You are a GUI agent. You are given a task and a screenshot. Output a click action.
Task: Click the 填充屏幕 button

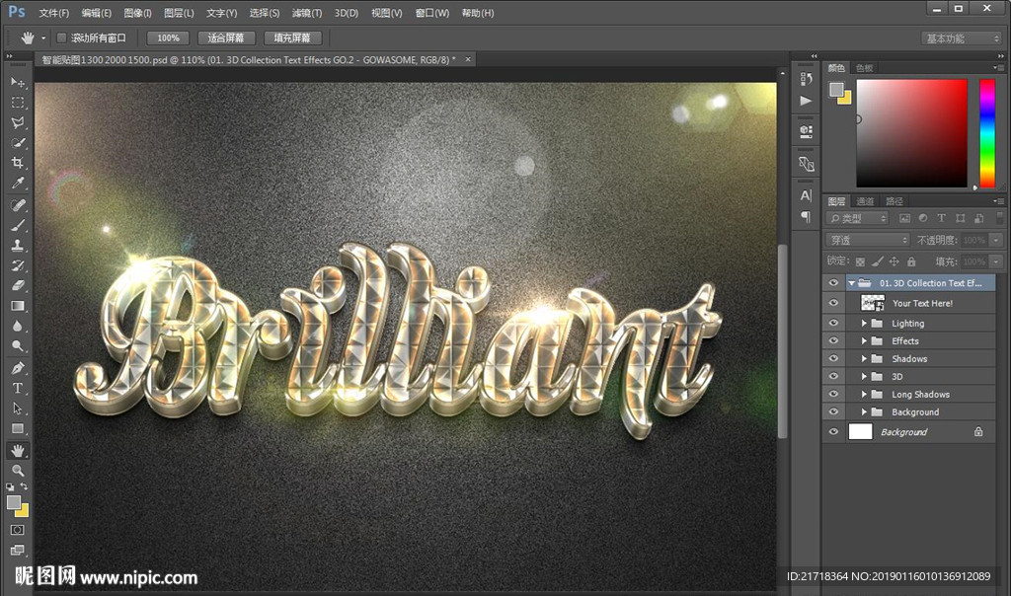click(292, 37)
